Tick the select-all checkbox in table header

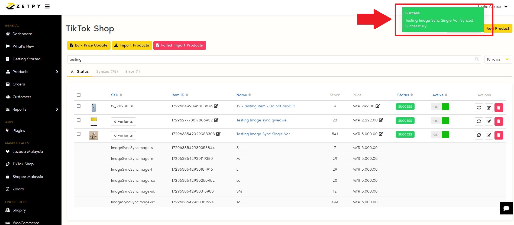(79, 95)
